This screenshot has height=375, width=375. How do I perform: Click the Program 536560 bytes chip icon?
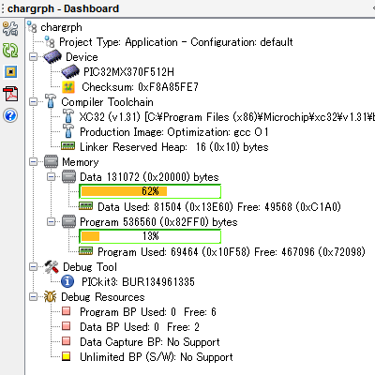pos(68,221)
